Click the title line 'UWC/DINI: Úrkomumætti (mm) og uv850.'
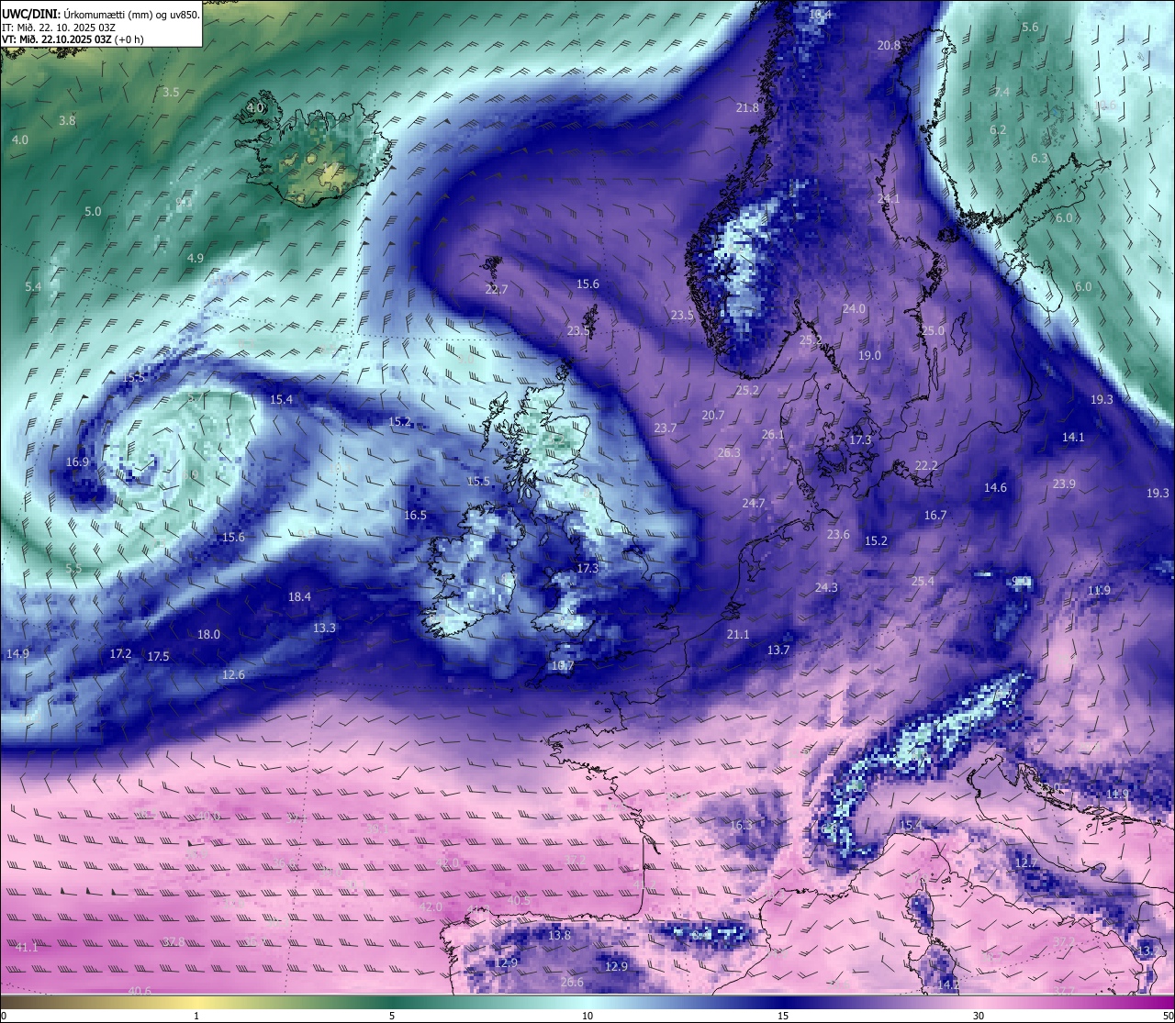The height and width of the screenshot is (1023, 1175). coord(101,15)
